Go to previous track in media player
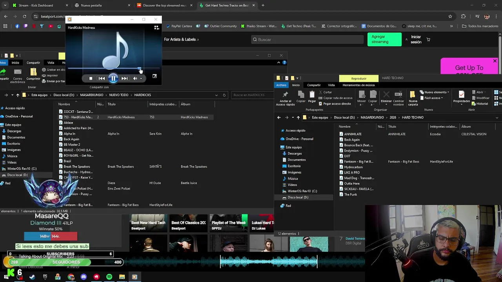 pos(102,78)
